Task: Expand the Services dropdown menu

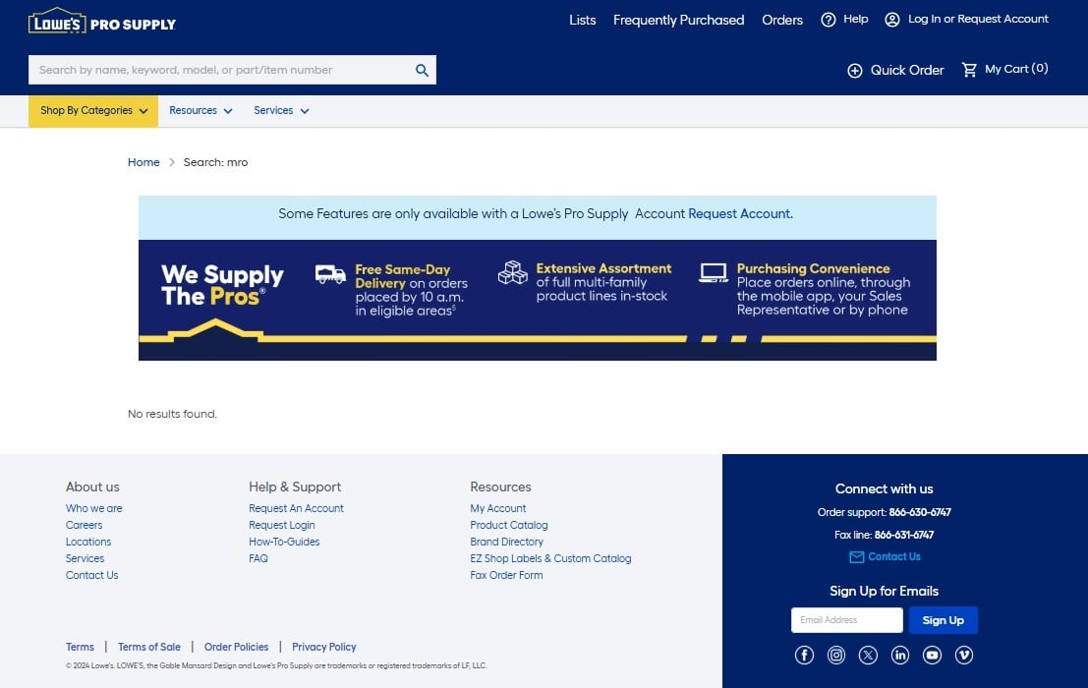Action: pyautogui.click(x=281, y=111)
